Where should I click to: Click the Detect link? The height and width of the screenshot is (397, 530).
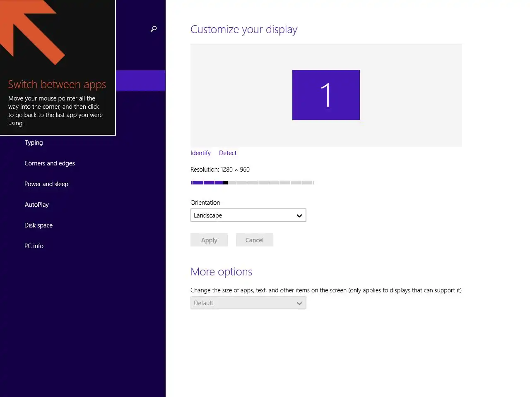pos(228,153)
